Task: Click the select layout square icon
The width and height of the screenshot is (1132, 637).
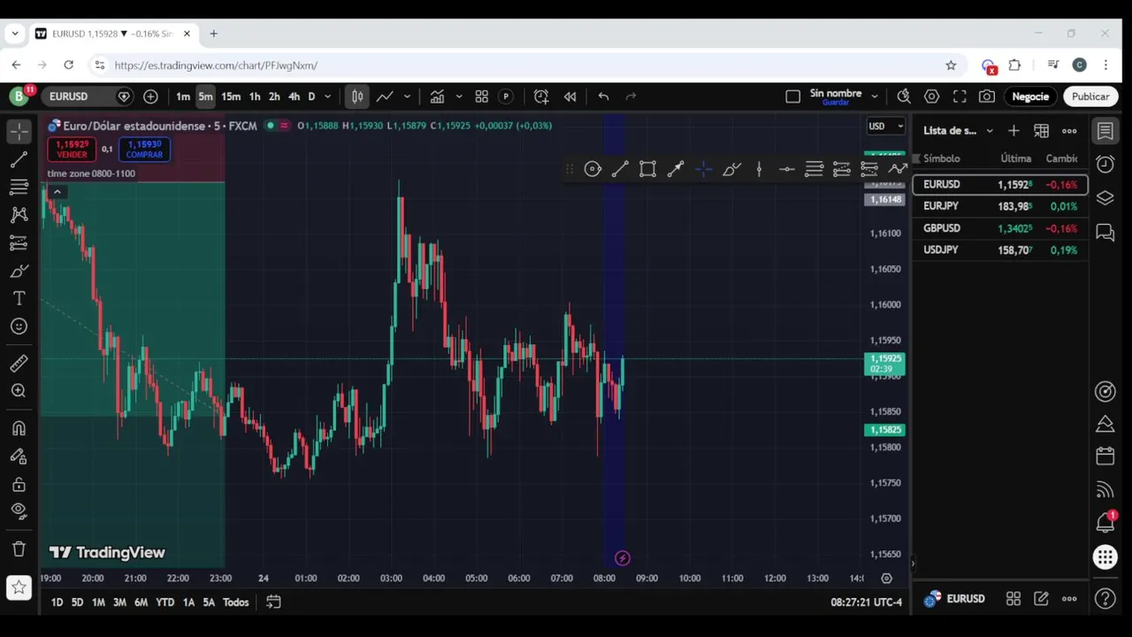Action: coord(792,96)
